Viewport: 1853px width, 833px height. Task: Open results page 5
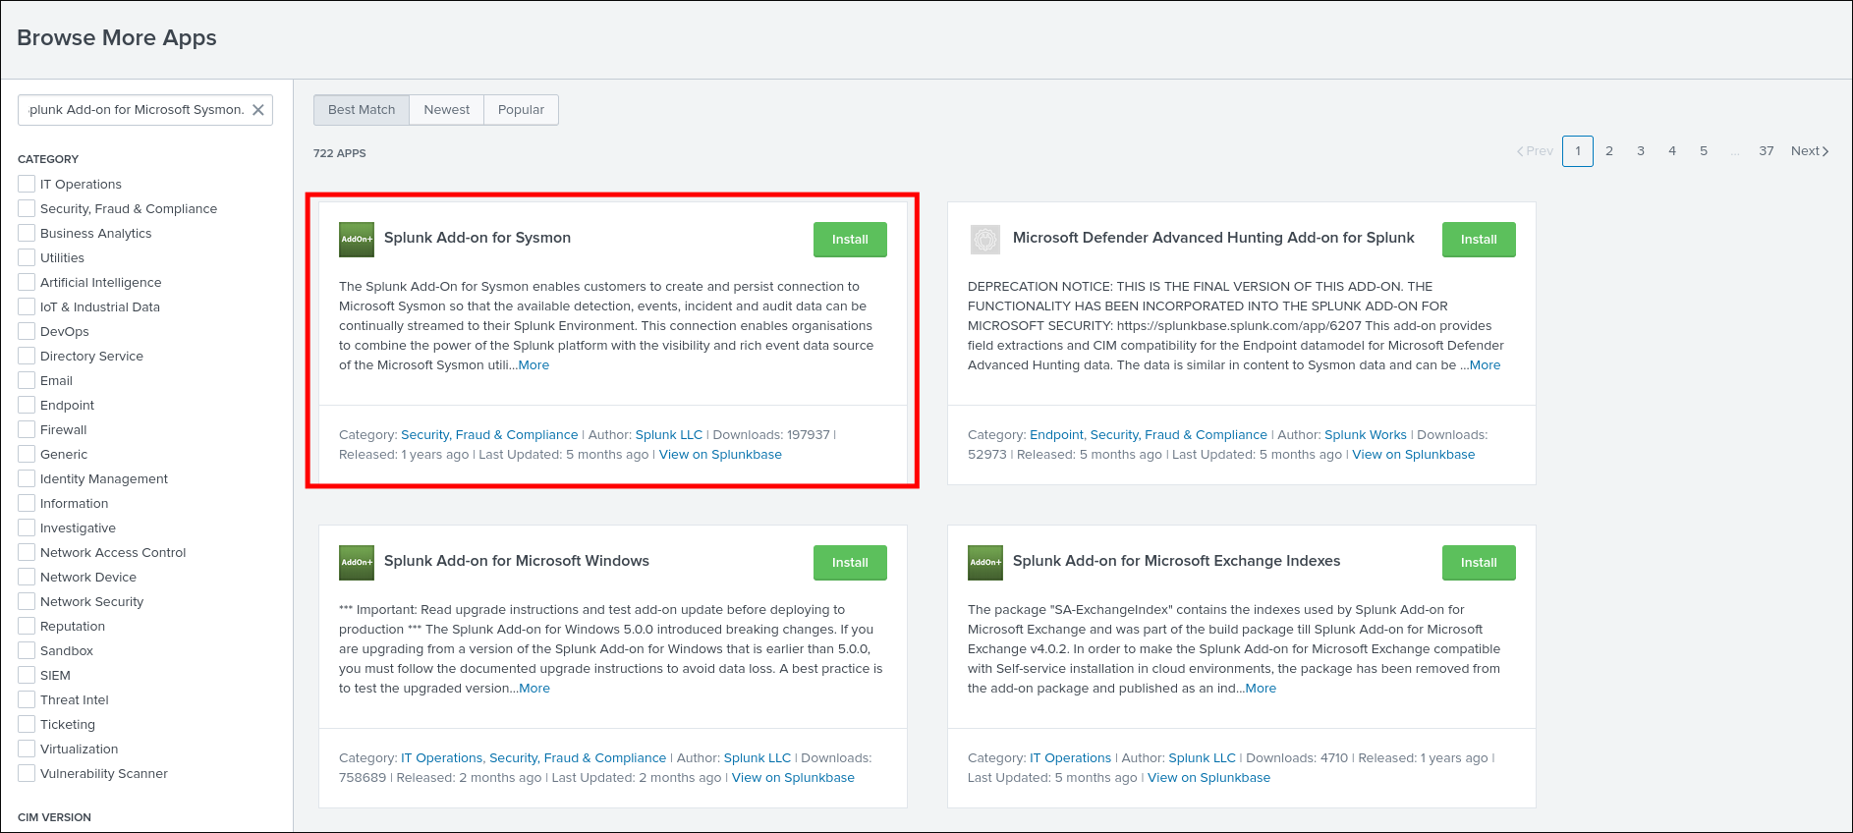tap(1704, 151)
